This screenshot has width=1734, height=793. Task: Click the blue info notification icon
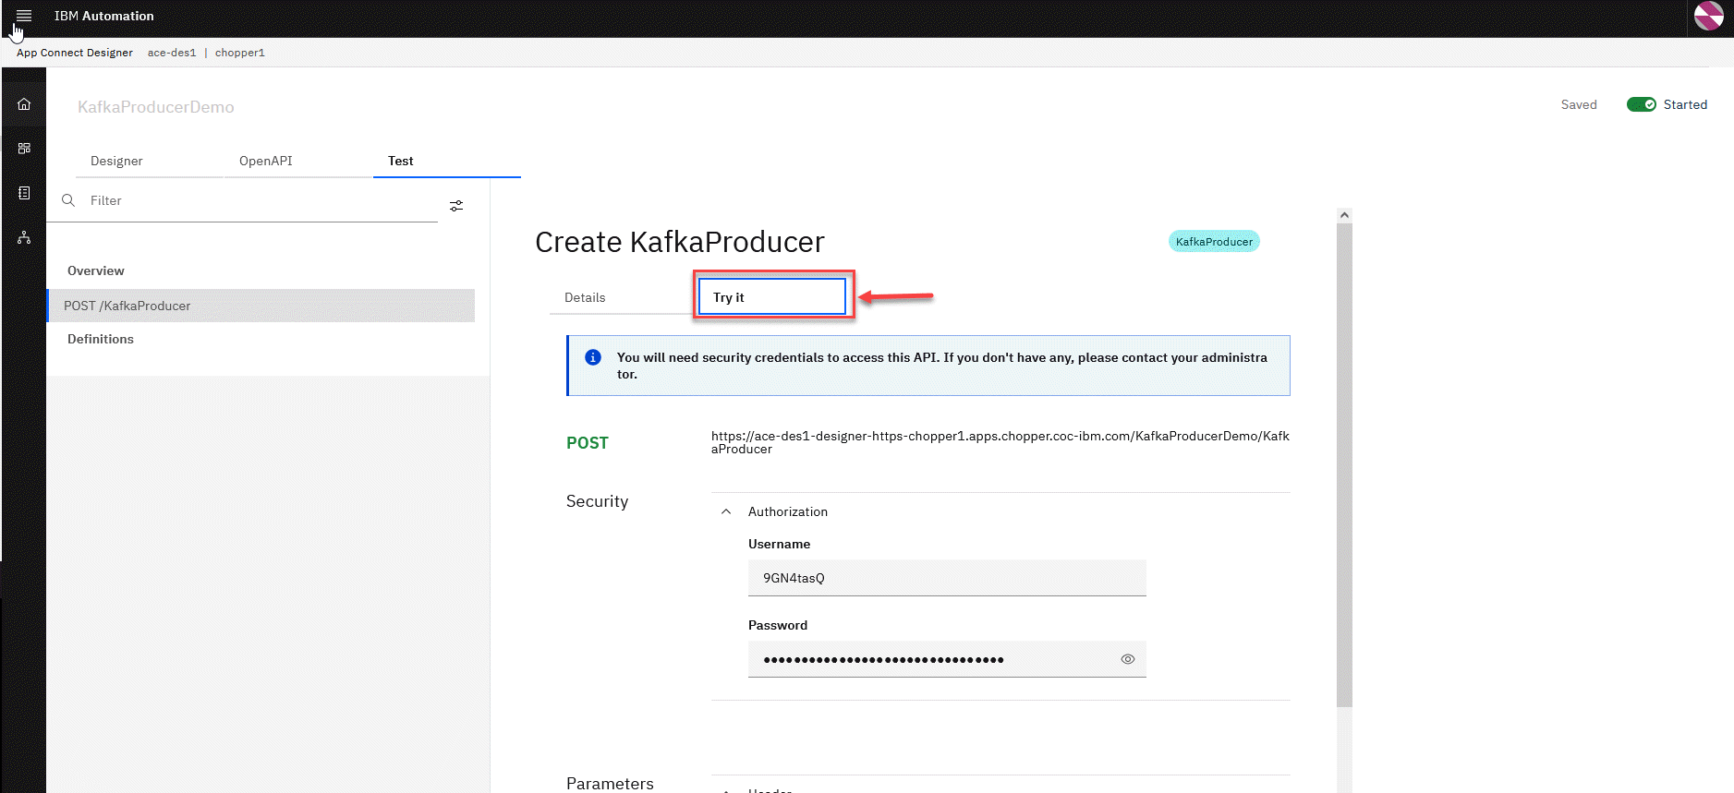coord(593,357)
